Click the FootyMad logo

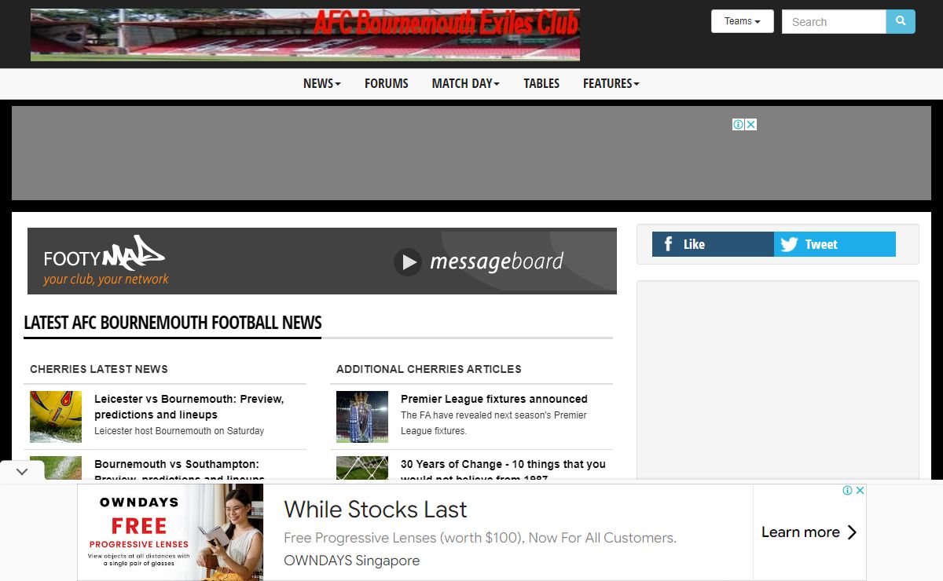coord(105,260)
